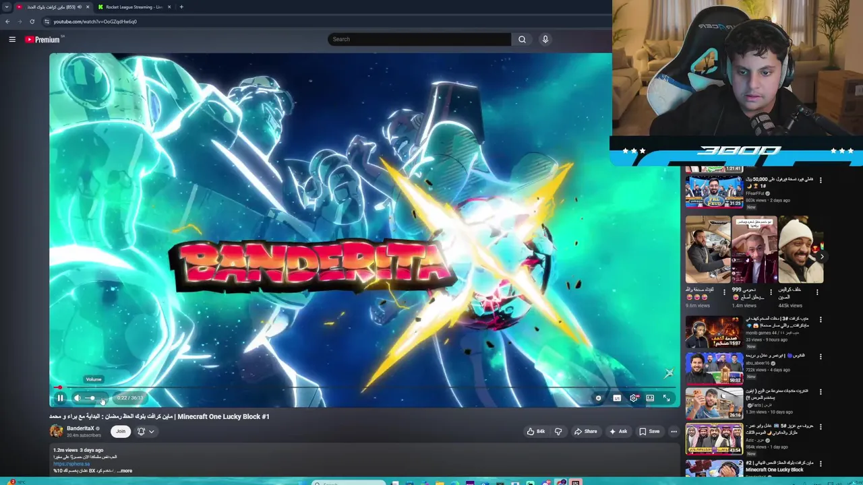
Task: Open the 999 short with 1.4m views
Action: coord(754,249)
